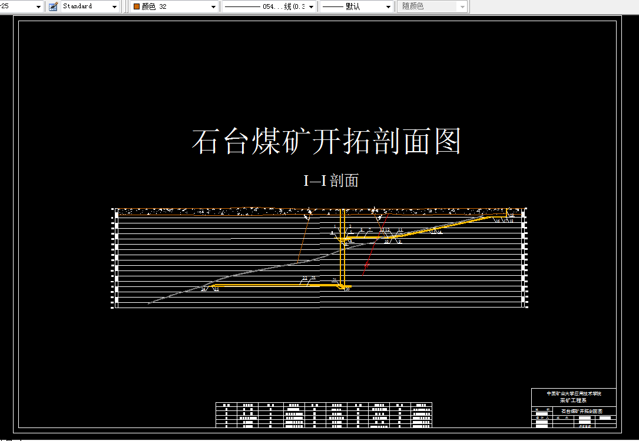Click the elevation tick marks on the left edge
This screenshot has width=639, height=441.
[x=112, y=259]
